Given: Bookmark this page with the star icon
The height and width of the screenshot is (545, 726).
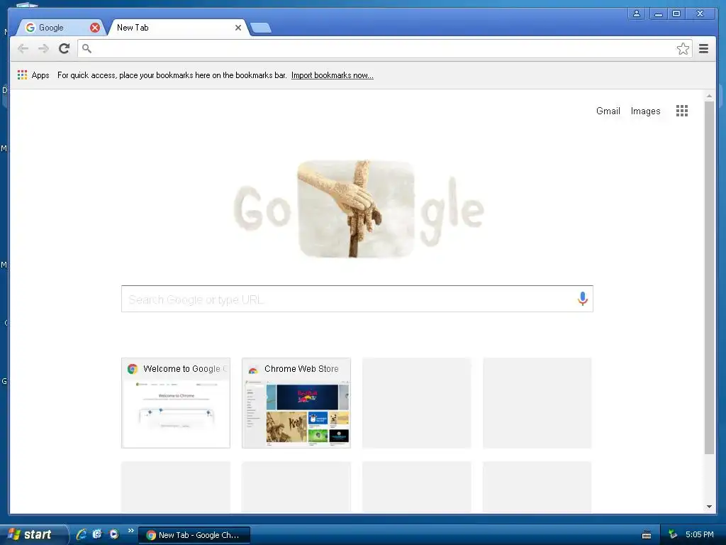Looking at the screenshot, I should point(683,49).
